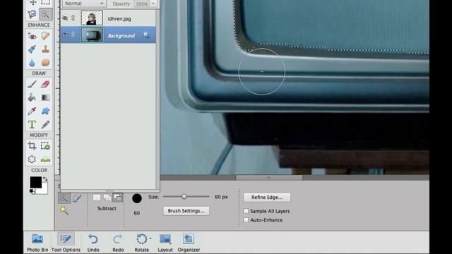
Task: Select the Clone Stamp tool
Action: (x=45, y=49)
